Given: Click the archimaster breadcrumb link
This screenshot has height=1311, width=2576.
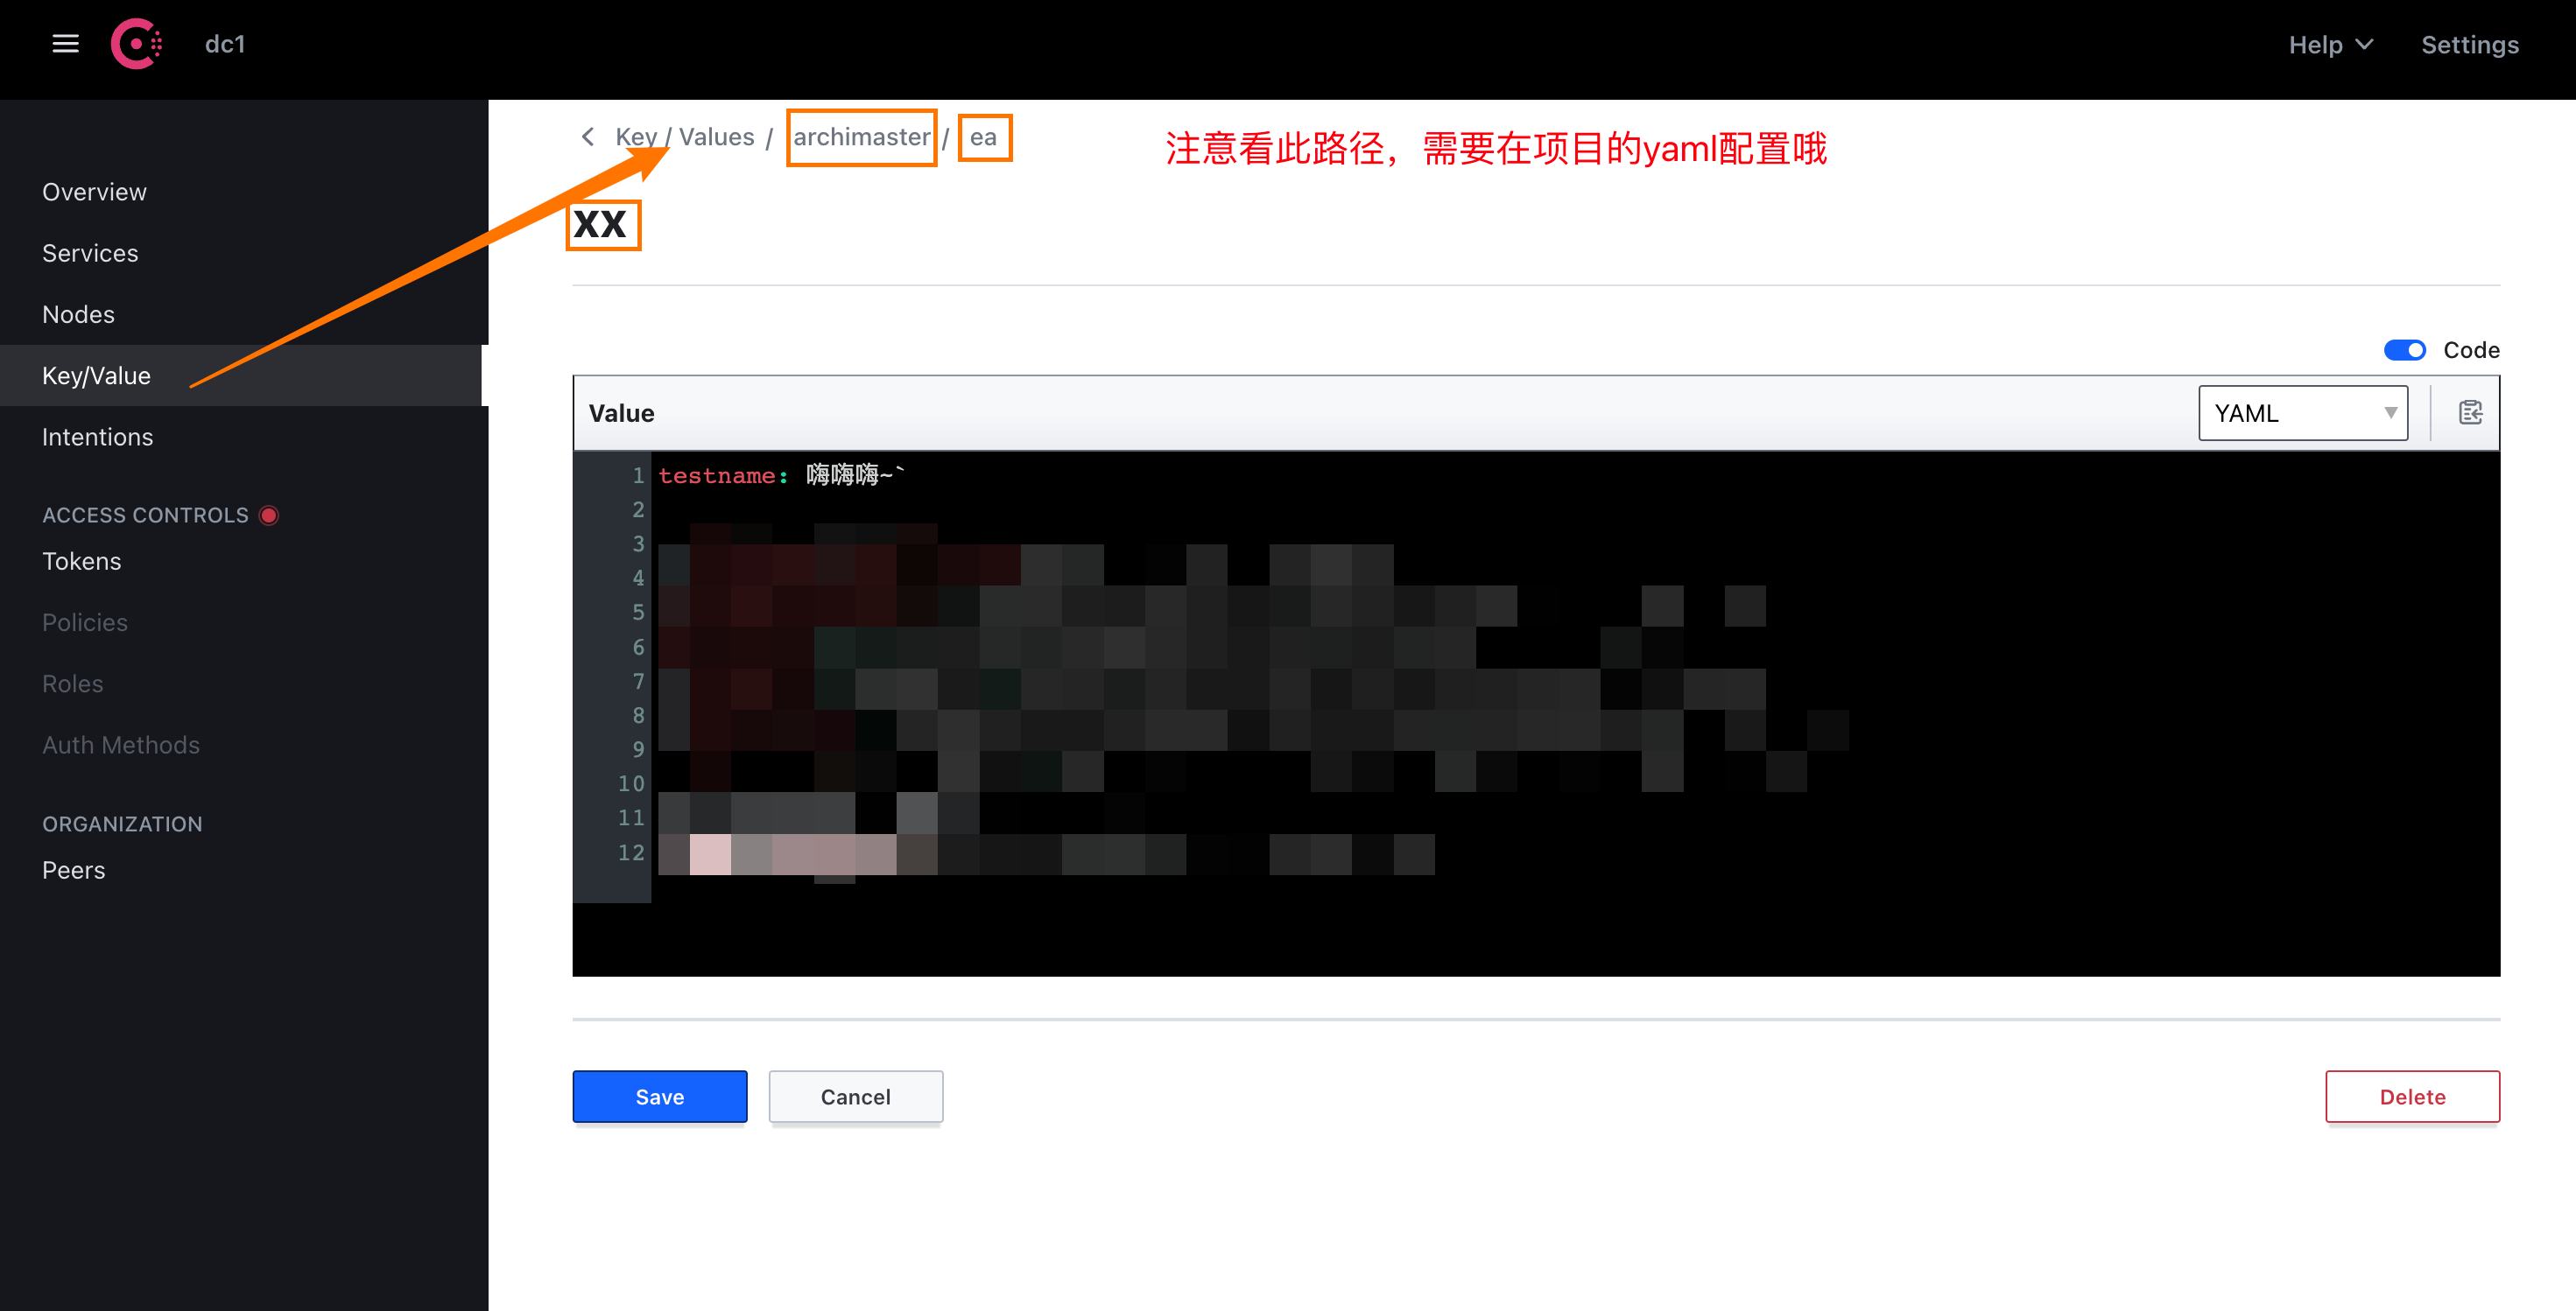Looking at the screenshot, I should [x=861, y=137].
